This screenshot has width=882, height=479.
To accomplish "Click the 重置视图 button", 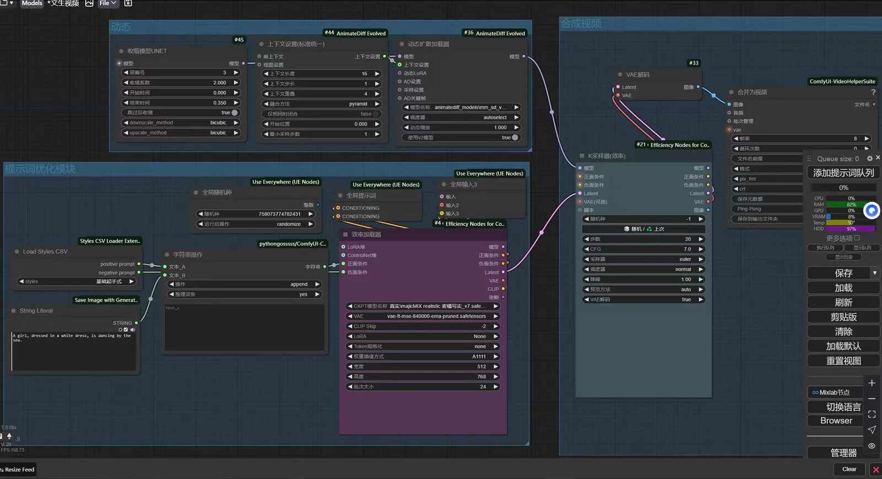I will click(x=843, y=361).
